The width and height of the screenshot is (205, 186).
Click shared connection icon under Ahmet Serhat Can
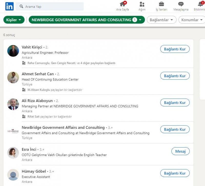24,90
